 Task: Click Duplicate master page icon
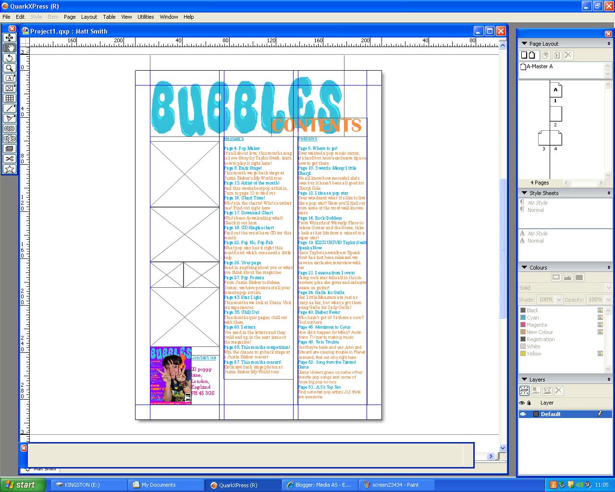[546, 55]
